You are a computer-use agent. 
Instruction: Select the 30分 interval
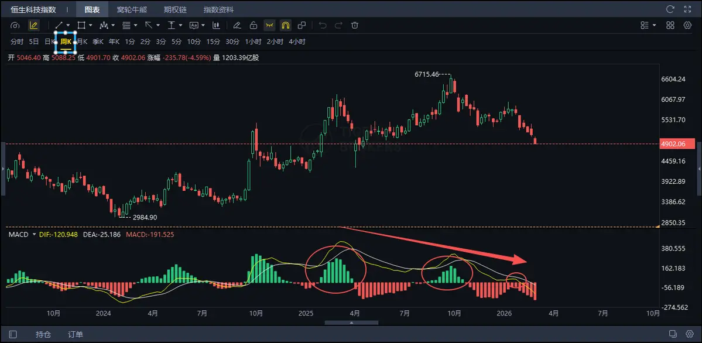pyautogui.click(x=232, y=42)
